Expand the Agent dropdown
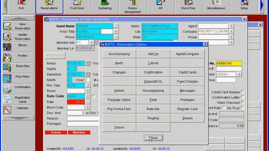Viewport: 269px width, 151px height. [231, 26]
